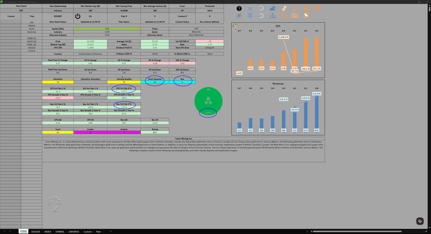Click the Next EPS Date 5/Aug/26
431x234 pixels.
pos(210,47)
